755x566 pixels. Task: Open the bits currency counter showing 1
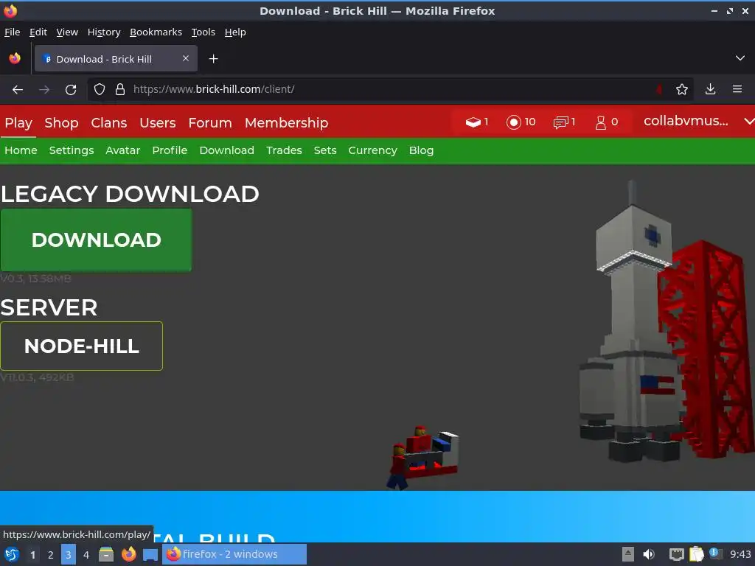pos(477,122)
